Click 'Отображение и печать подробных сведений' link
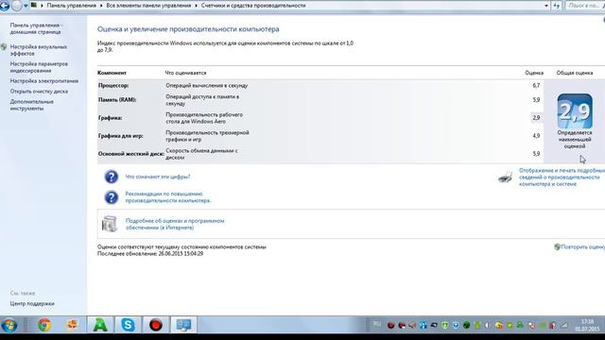The width and height of the screenshot is (605, 340). (x=562, y=177)
